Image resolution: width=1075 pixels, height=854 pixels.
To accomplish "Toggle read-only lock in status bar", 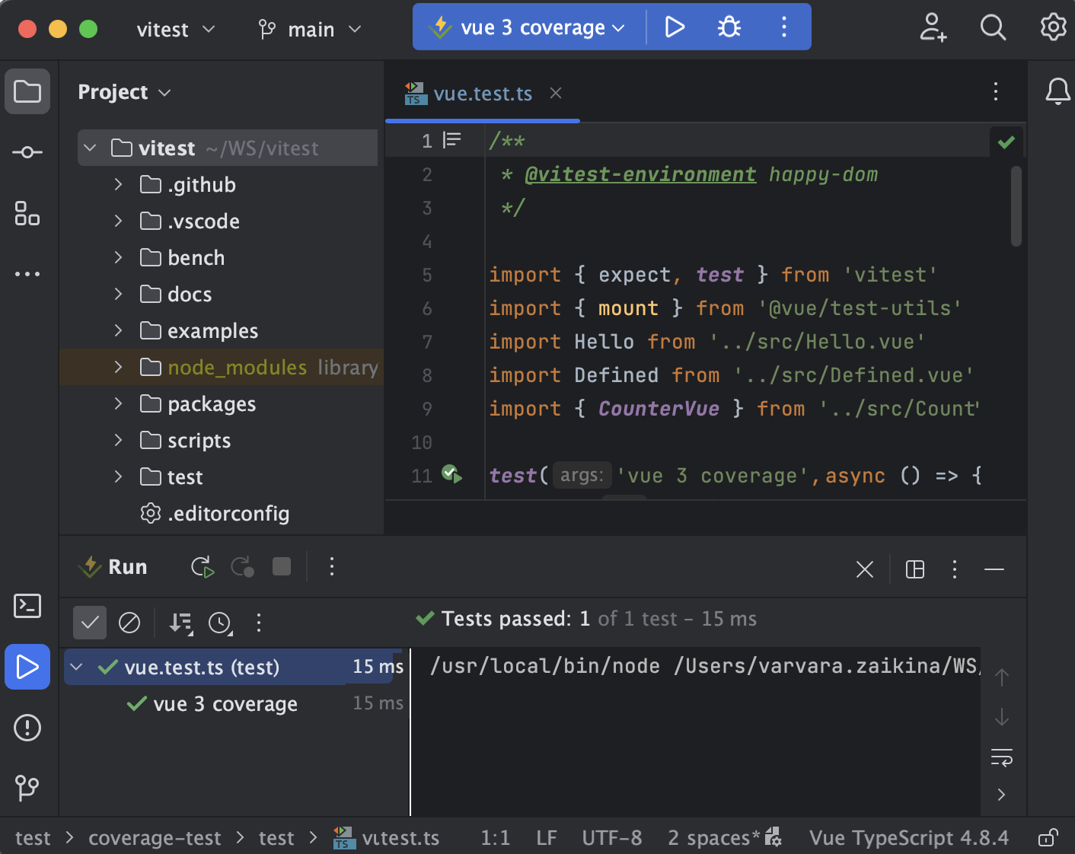I will (x=1048, y=838).
